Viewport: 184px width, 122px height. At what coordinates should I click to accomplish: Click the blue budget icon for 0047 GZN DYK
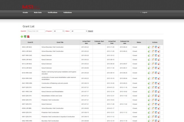coord(156,87)
